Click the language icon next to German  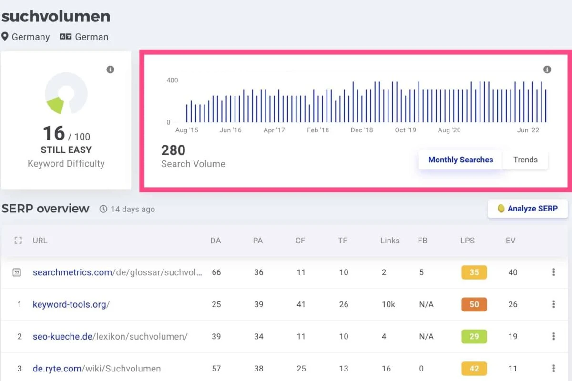click(66, 36)
